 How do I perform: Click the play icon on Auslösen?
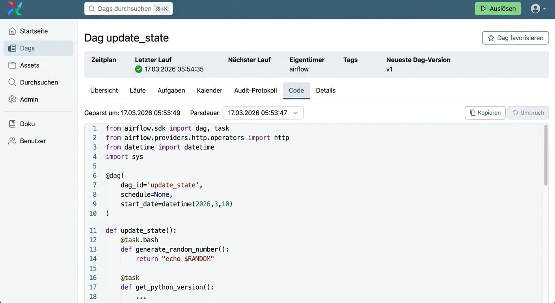(x=483, y=9)
